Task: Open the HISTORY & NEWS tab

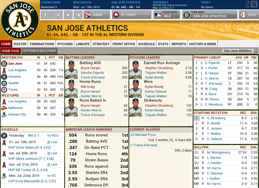Action: [x=203, y=44]
